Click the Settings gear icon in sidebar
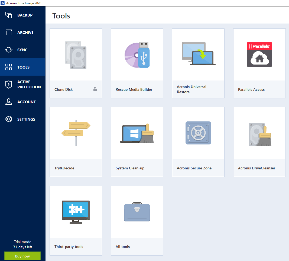This screenshot has height=261, width=289. 8,119
